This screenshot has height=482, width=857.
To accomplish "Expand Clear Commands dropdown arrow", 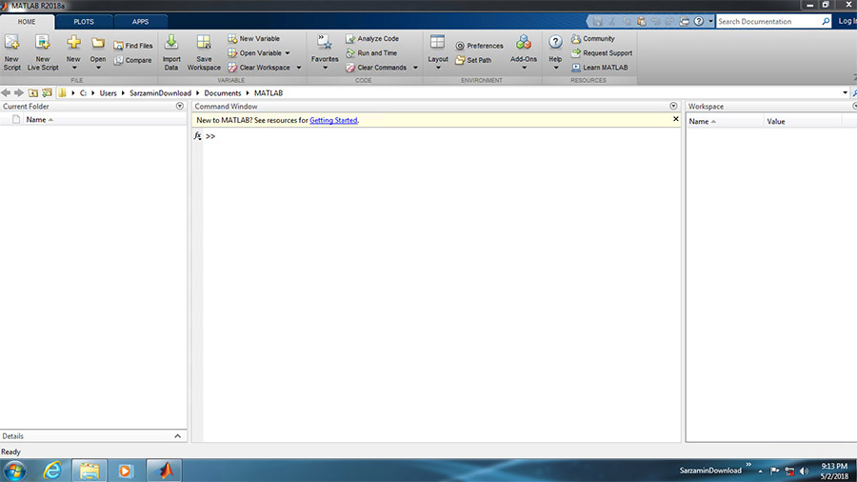I will click(x=415, y=68).
